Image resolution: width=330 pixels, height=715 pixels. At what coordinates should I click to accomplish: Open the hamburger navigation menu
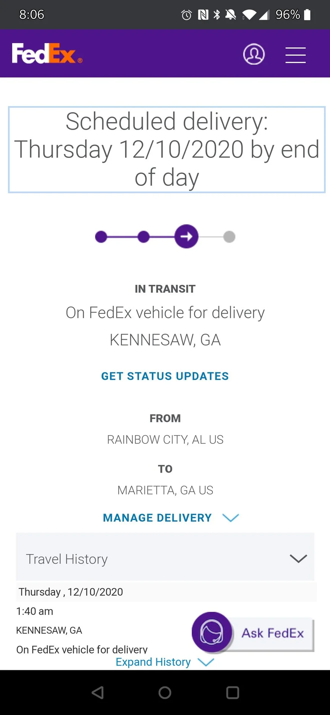coord(295,55)
